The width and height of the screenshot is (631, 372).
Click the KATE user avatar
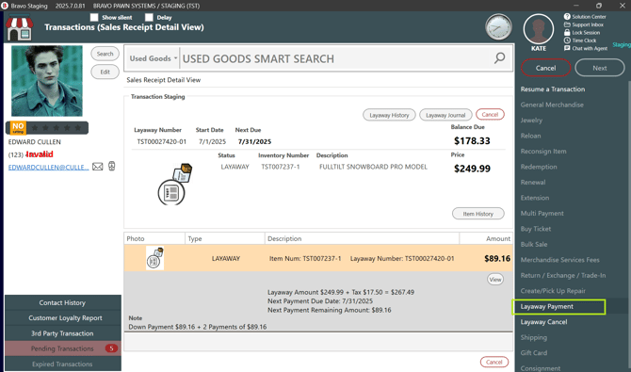539,29
